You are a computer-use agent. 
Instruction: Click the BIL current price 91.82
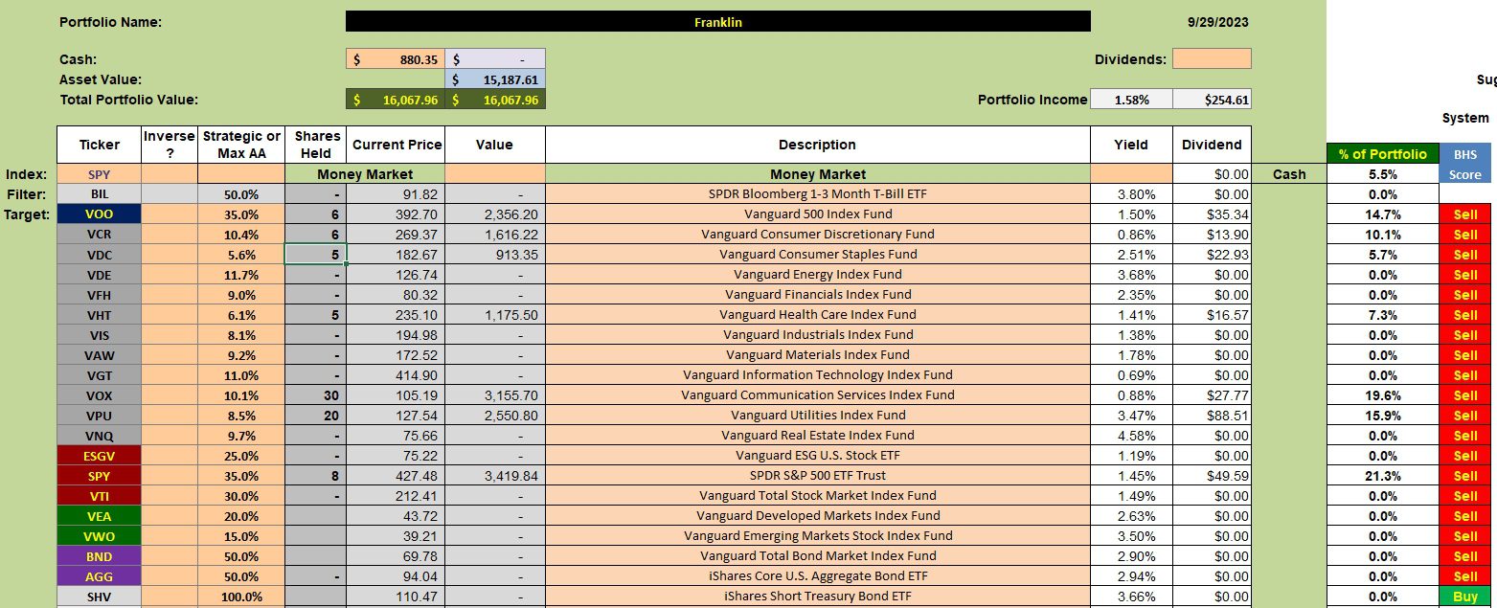click(397, 194)
